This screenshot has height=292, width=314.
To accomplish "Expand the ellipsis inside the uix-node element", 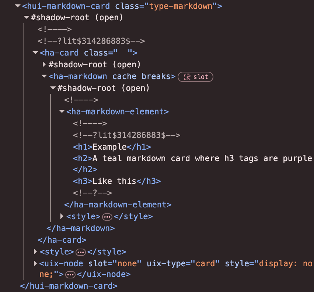I will coord(70,275).
